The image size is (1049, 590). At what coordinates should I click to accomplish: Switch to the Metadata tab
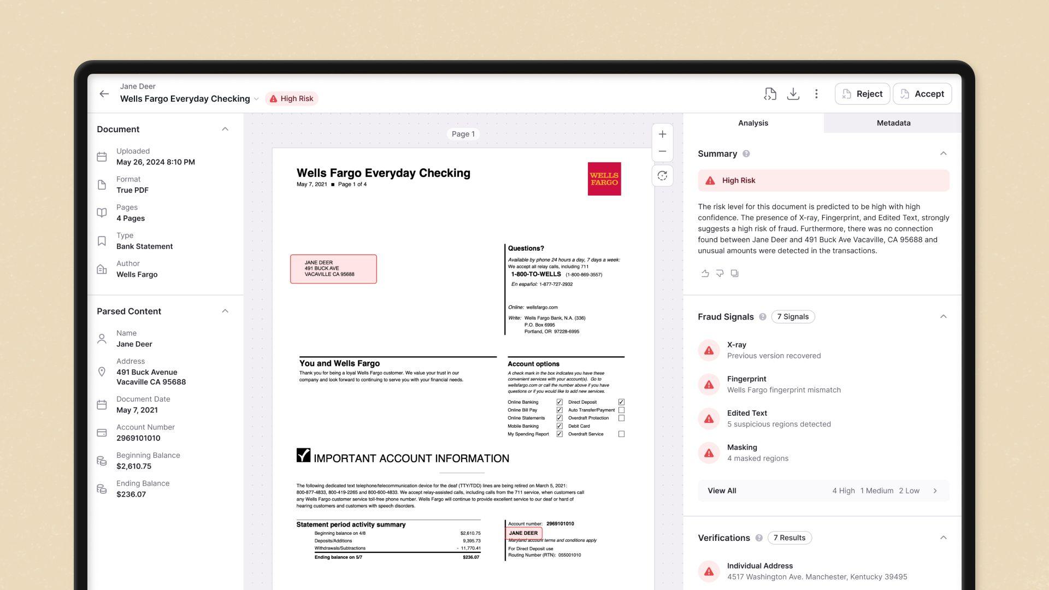pos(893,122)
